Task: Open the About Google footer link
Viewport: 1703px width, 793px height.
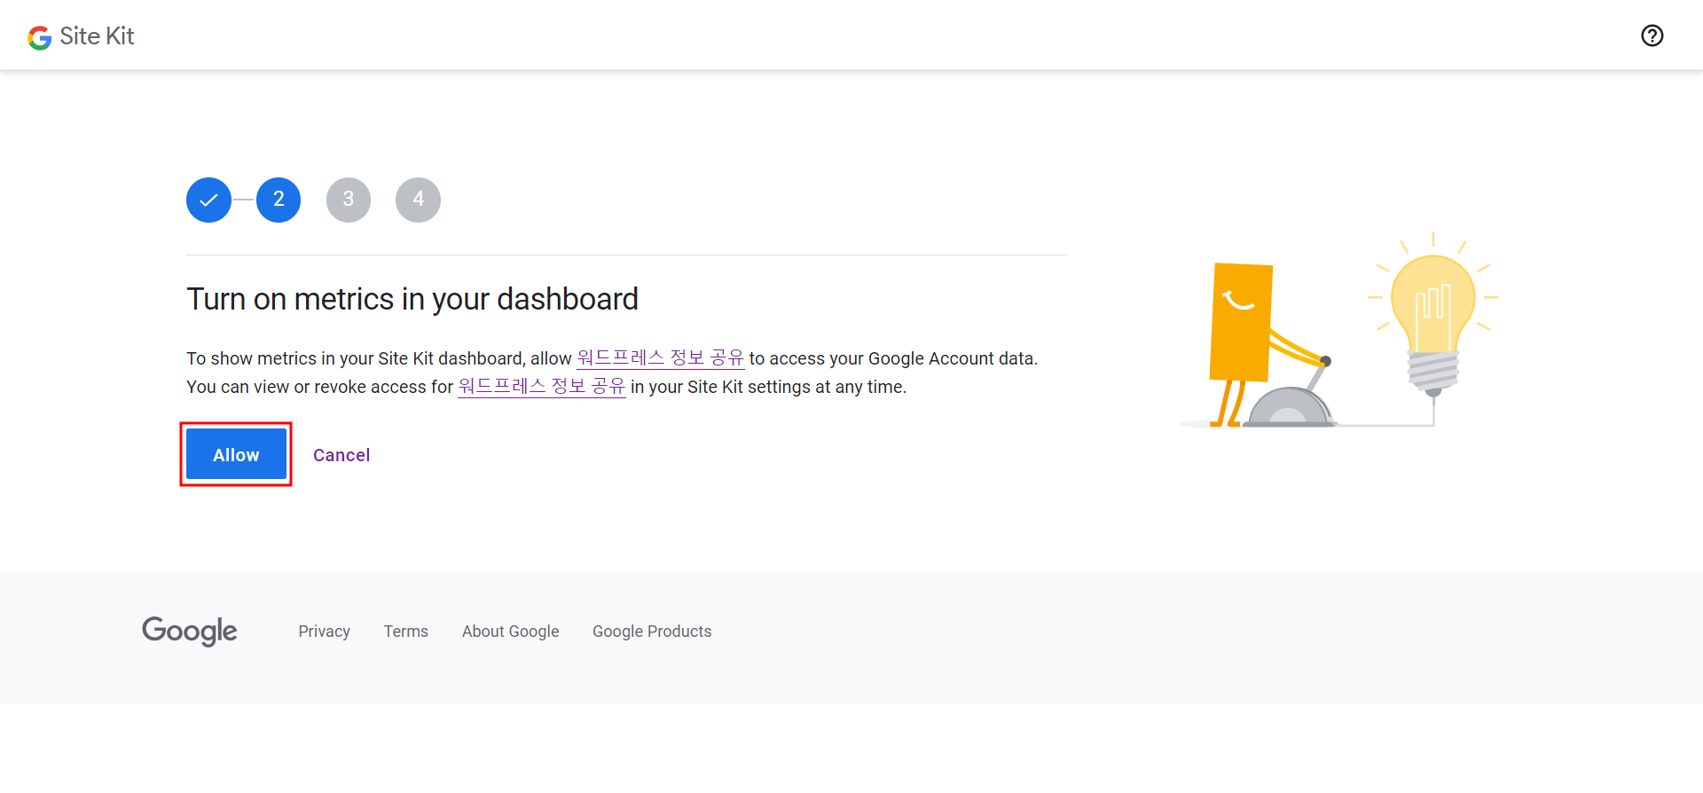Action: point(510,632)
